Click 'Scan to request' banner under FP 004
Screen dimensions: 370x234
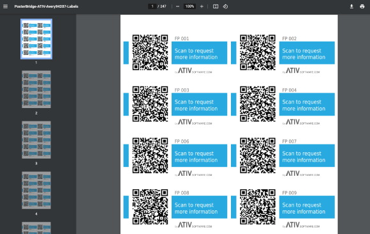pyautogui.click(x=307, y=104)
